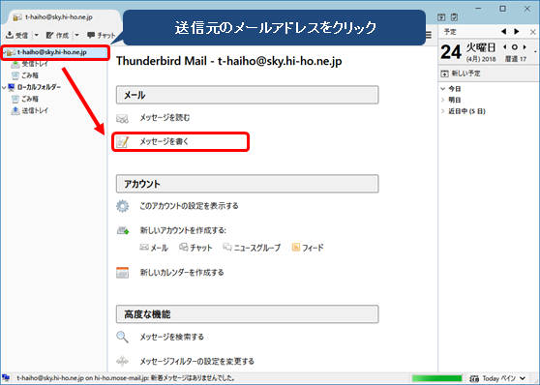This screenshot has width=540, height=385.
Task: Click the orange feed icon beside フィード
Action: (x=296, y=248)
